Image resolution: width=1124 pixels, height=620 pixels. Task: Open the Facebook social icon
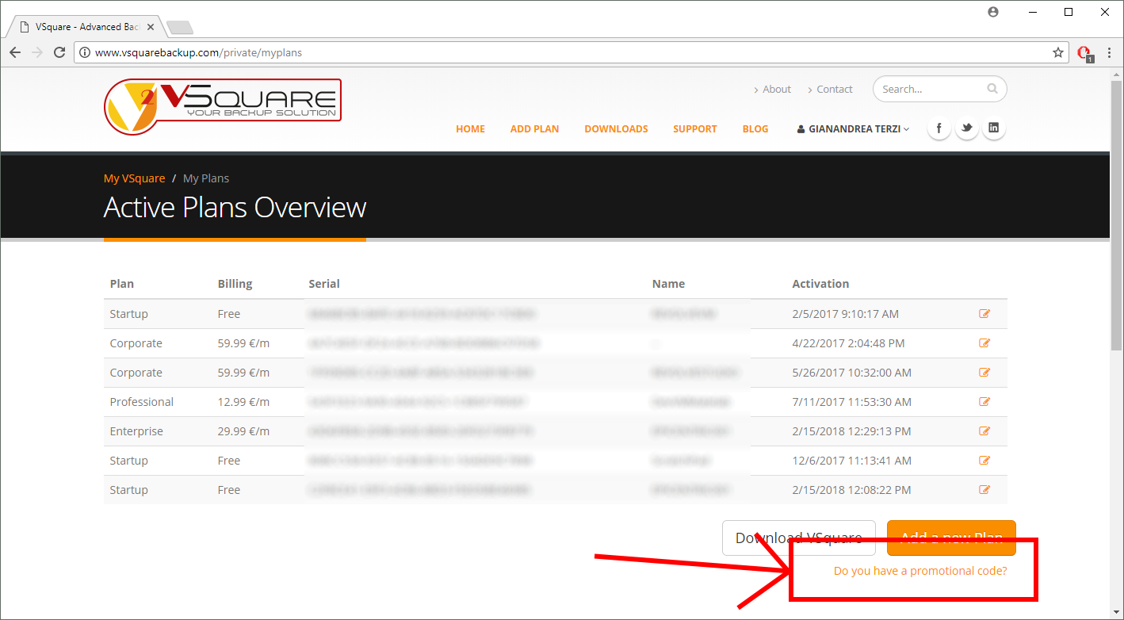(939, 128)
